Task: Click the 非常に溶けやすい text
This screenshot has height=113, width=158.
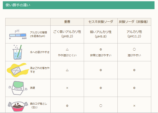Action: [x=101, y=55]
